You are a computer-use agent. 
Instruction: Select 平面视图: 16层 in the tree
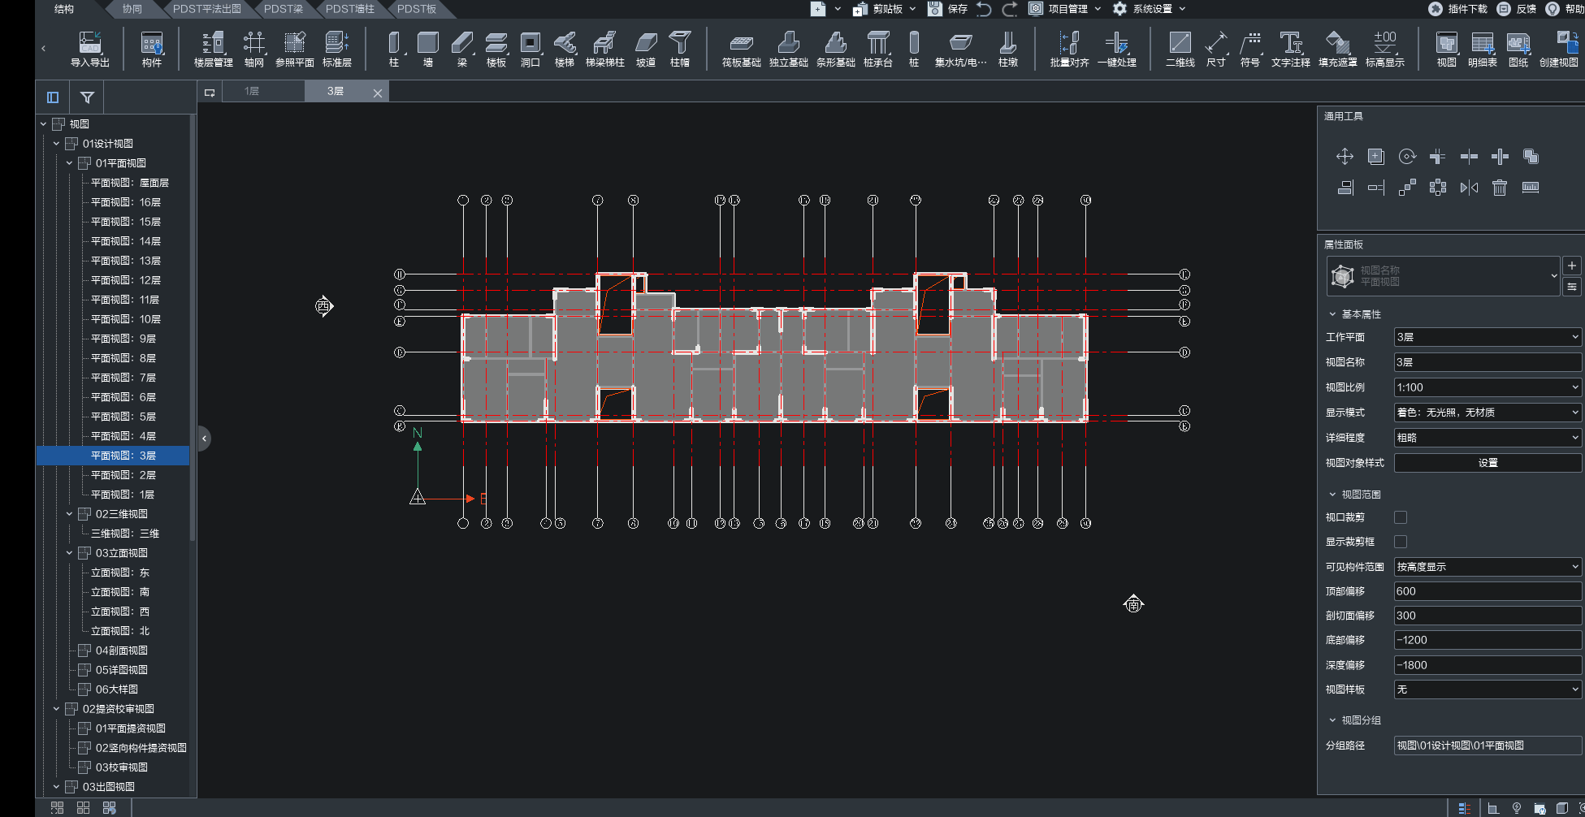(x=126, y=202)
